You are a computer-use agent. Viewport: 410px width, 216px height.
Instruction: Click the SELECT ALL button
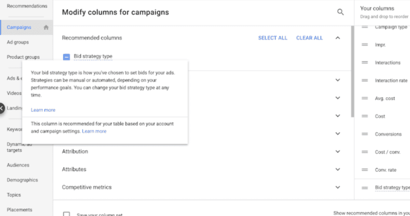coord(272,38)
